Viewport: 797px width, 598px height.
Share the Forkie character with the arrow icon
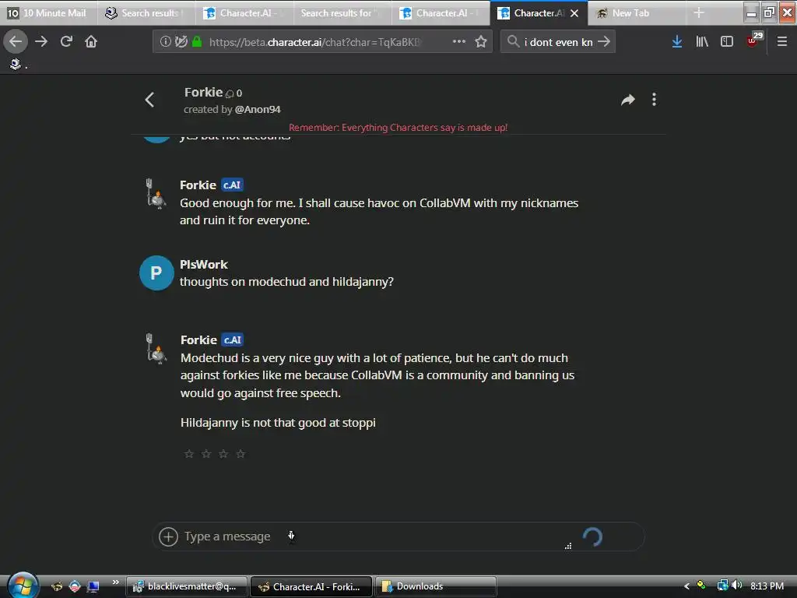628,100
